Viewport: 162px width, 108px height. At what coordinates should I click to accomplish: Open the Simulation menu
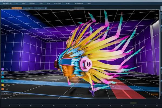58,4
